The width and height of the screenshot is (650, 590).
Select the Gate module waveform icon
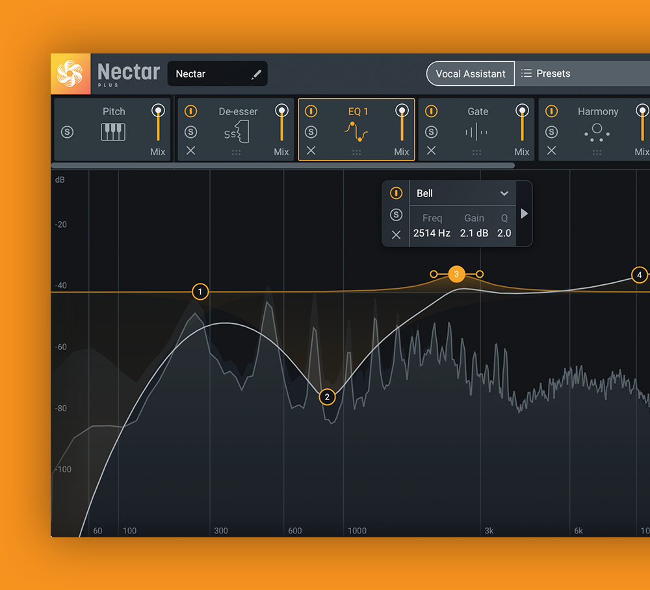click(476, 132)
